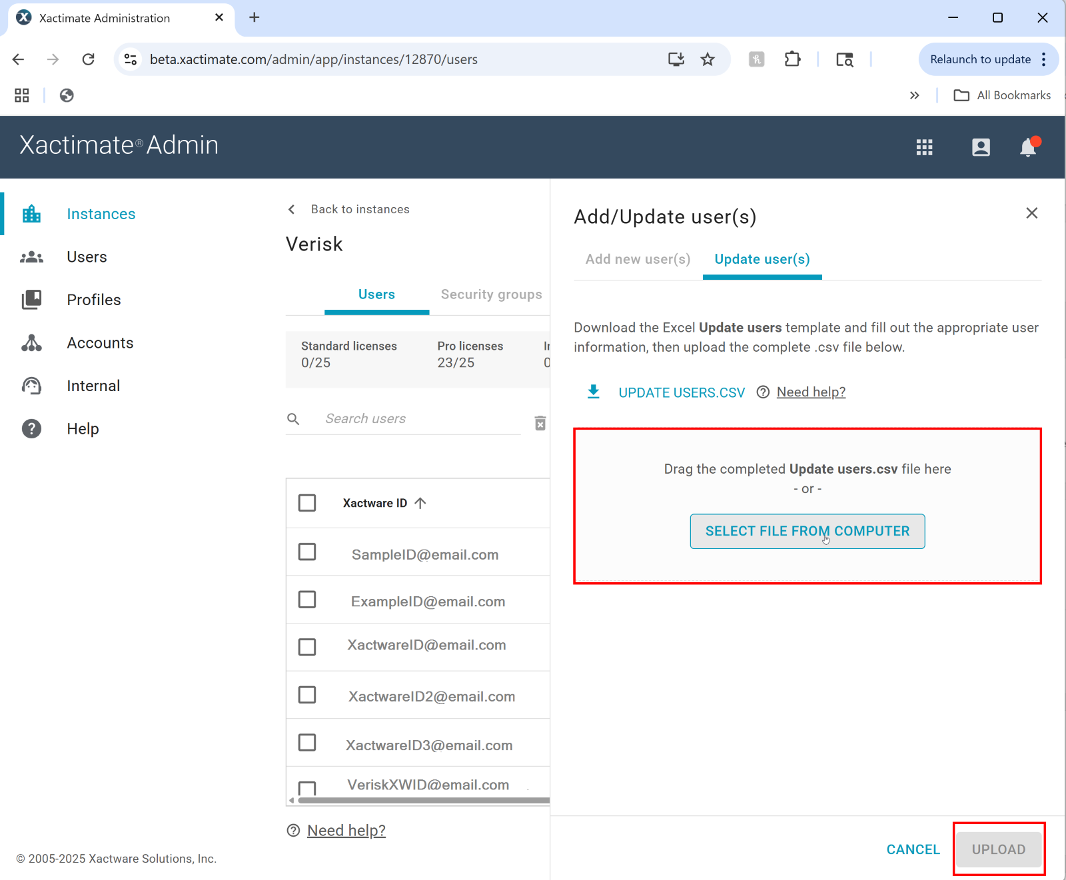Check the VeriskXWID@email.com row checkbox
Viewport: 1066px width, 880px height.
click(307, 789)
